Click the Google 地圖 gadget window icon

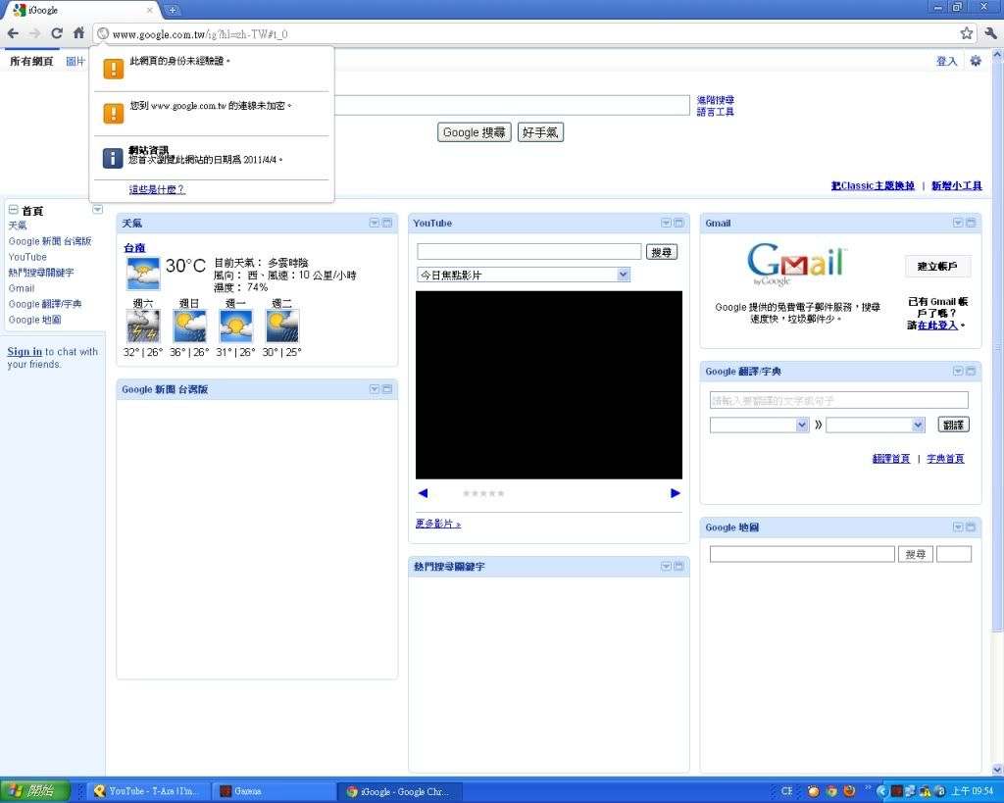click(x=971, y=527)
